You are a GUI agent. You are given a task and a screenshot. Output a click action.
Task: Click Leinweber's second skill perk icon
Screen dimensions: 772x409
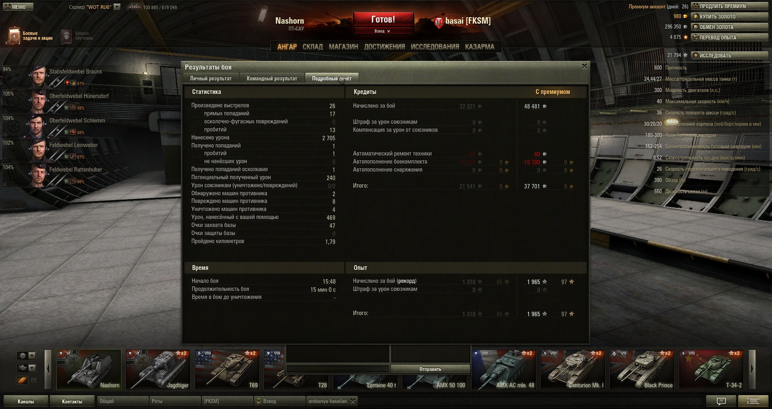pyautogui.click(x=73, y=157)
